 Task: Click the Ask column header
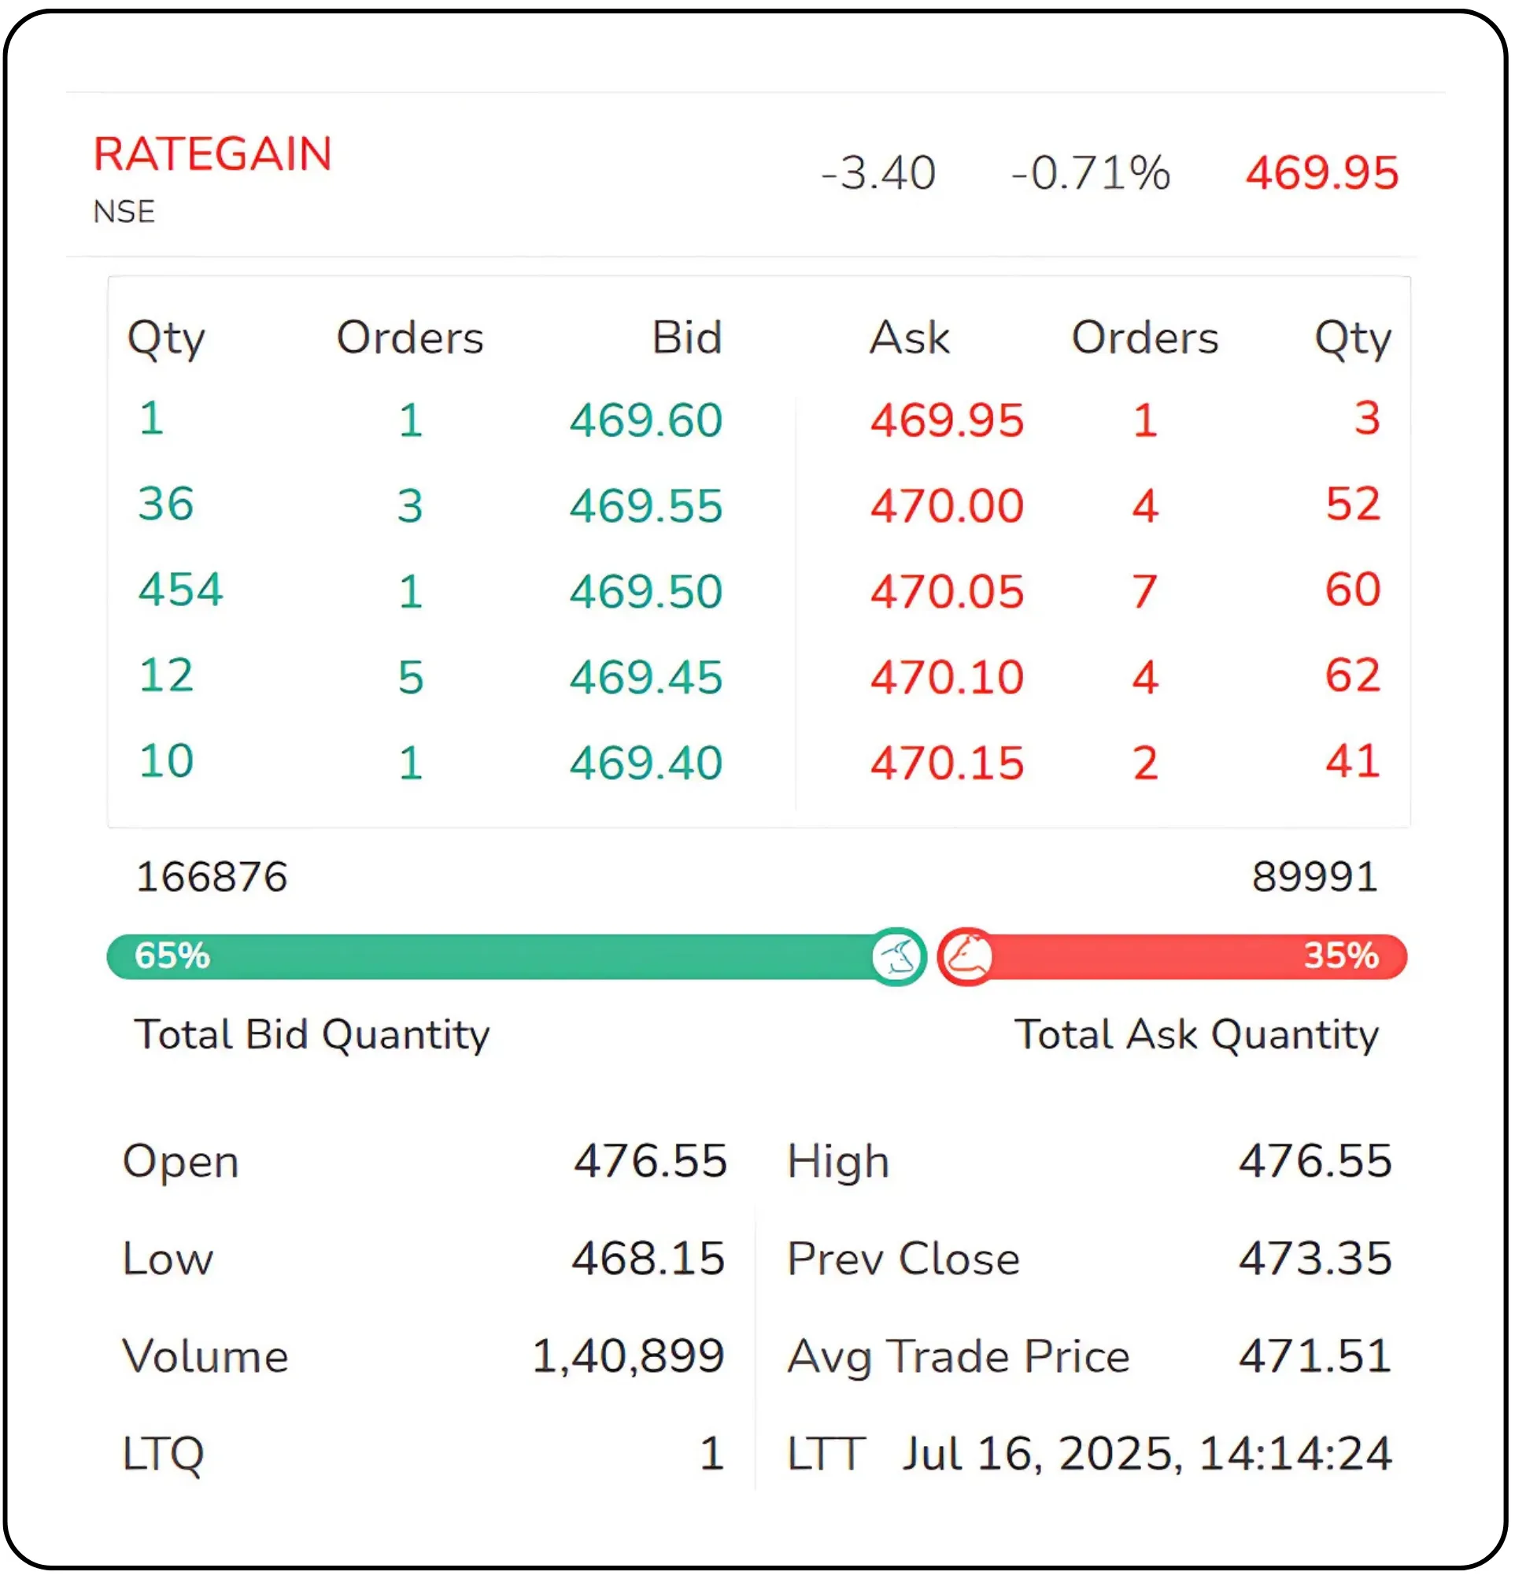[909, 338]
